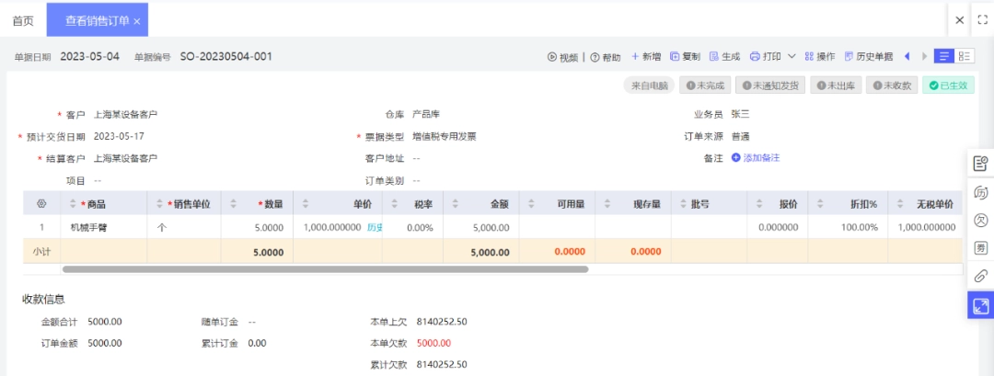Open the video tutorial icon
This screenshot has height=376, width=994.
pyautogui.click(x=552, y=57)
